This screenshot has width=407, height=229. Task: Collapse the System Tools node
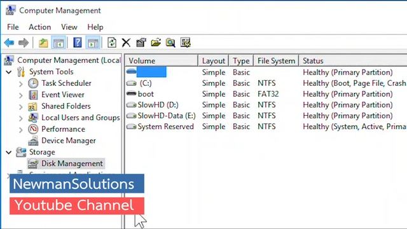(x=9, y=72)
